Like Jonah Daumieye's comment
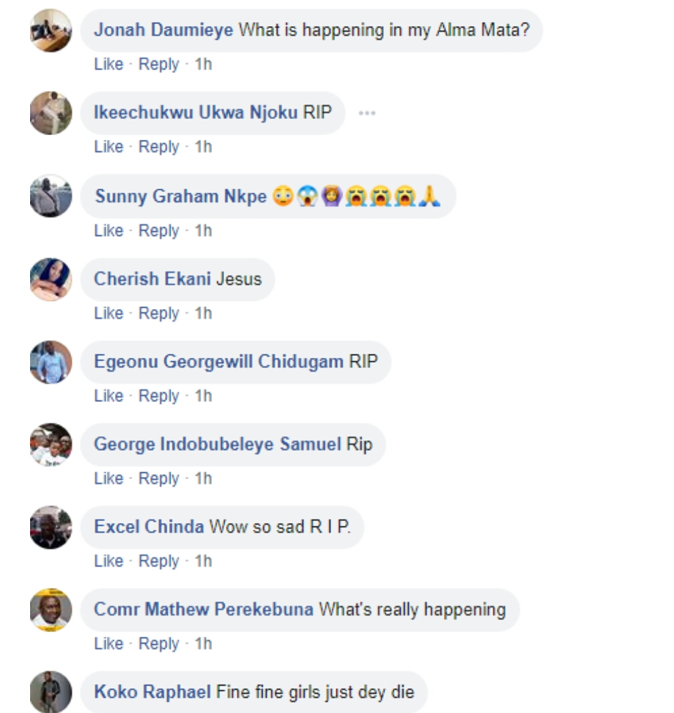Image resolution: width=674 pixels, height=713 pixels. [108, 64]
